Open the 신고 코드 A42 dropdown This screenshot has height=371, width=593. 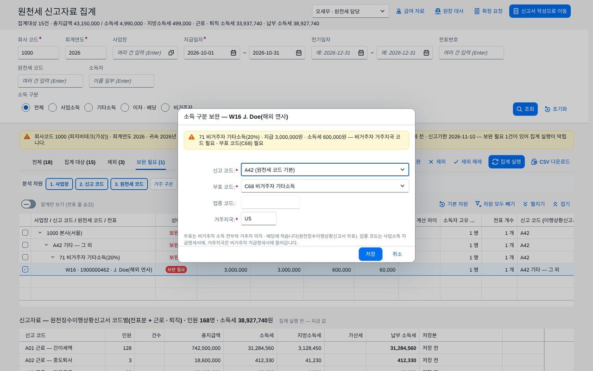pos(325,170)
